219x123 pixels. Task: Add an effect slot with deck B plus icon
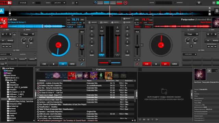pyautogui.click(x=191, y=46)
